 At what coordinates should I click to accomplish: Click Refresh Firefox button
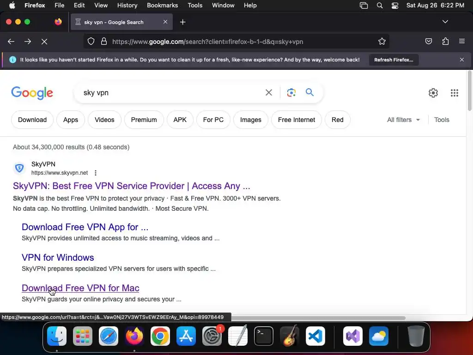[x=394, y=60]
